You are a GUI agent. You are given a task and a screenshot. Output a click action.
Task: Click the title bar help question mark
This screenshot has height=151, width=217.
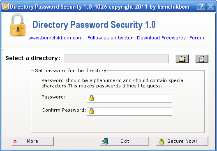[201, 6]
